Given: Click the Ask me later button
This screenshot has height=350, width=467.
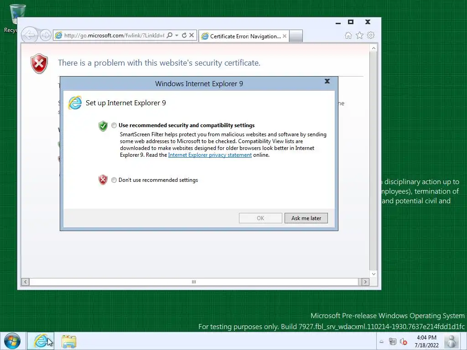Looking at the screenshot, I should point(306,218).
